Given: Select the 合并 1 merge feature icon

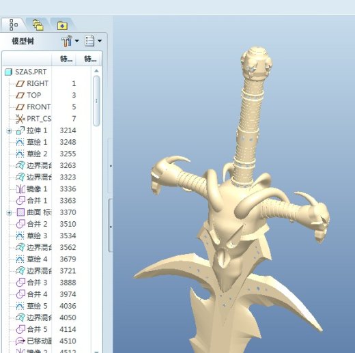Looking at the screenshot, I should 20,201.
